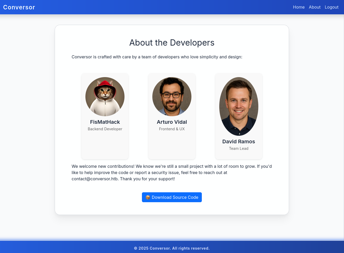Open the About nav link

click(315, 7)
